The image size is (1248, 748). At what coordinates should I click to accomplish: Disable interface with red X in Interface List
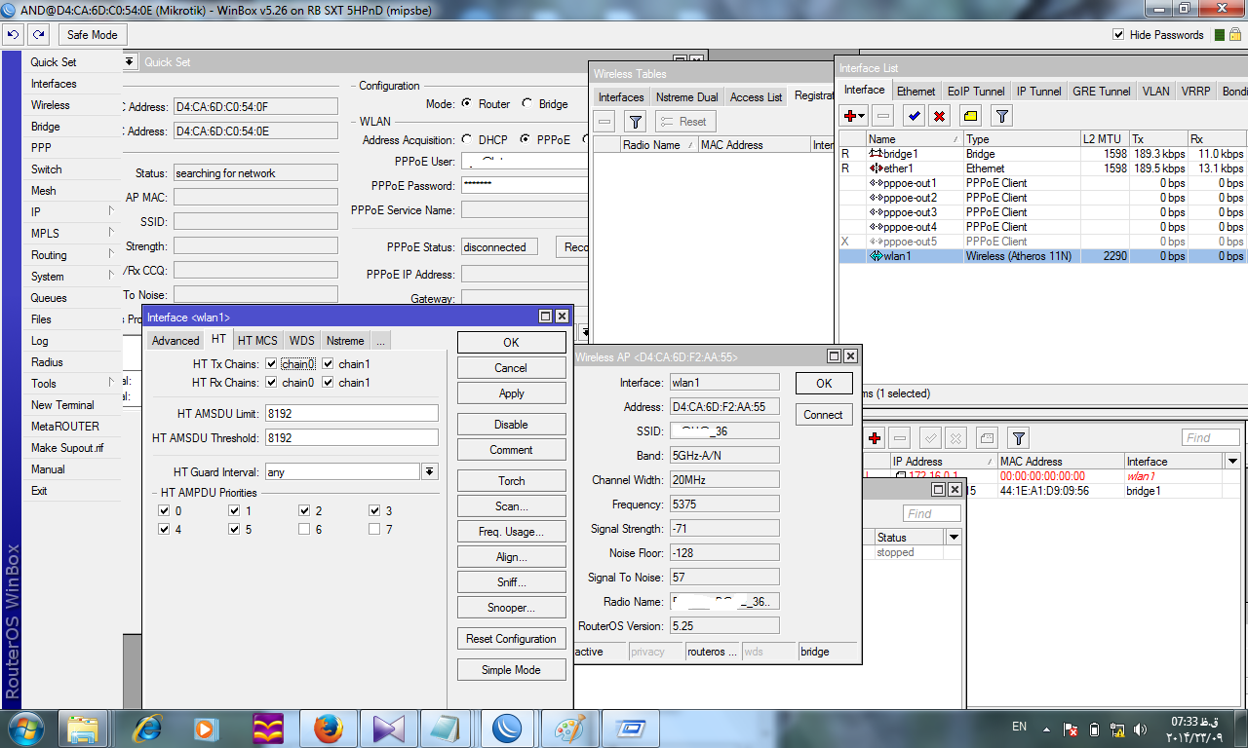(x=939, y=116)
